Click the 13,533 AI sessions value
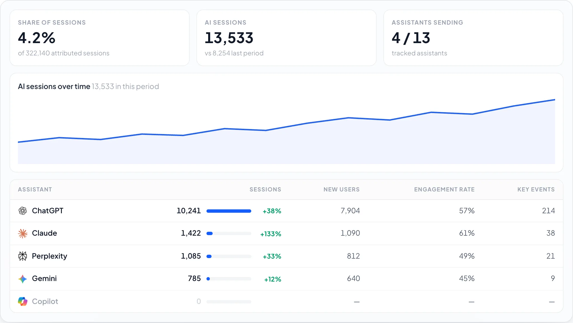This screenshot has height=323, width=573. tap(229, 38)
